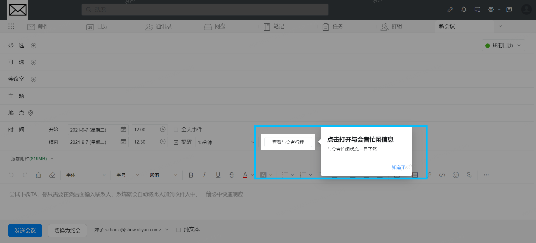Image resolution: width=536 pixels, height=243 pixels.
Task: Open the 通讯录 contacts tab
Action: click(158, 26)
